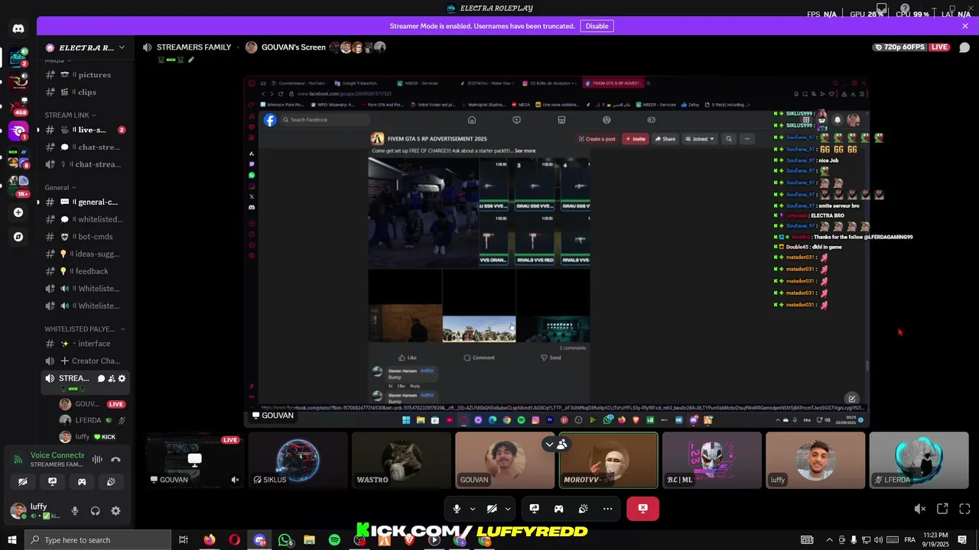
Task: Toggle camera in bottom call controls
Action: coord(492,509)
